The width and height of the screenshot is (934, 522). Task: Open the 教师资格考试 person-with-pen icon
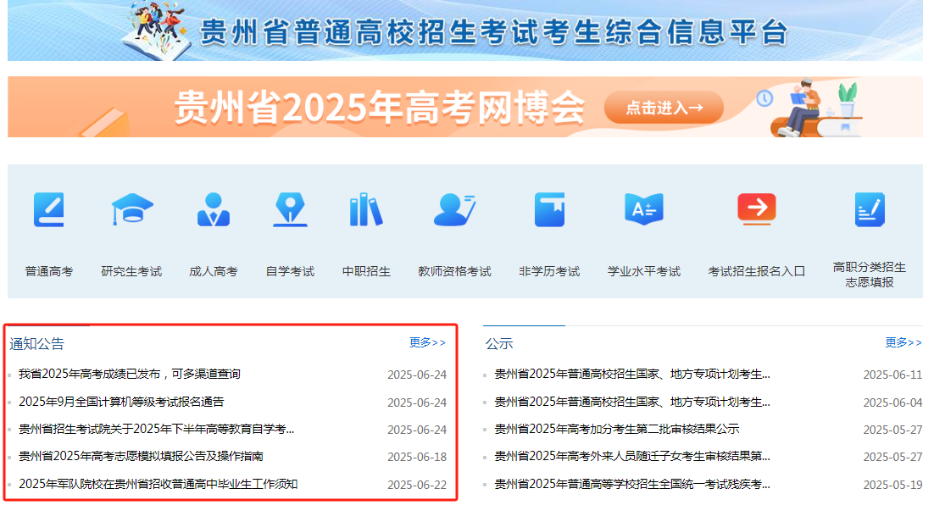click(x=454, y=209)
